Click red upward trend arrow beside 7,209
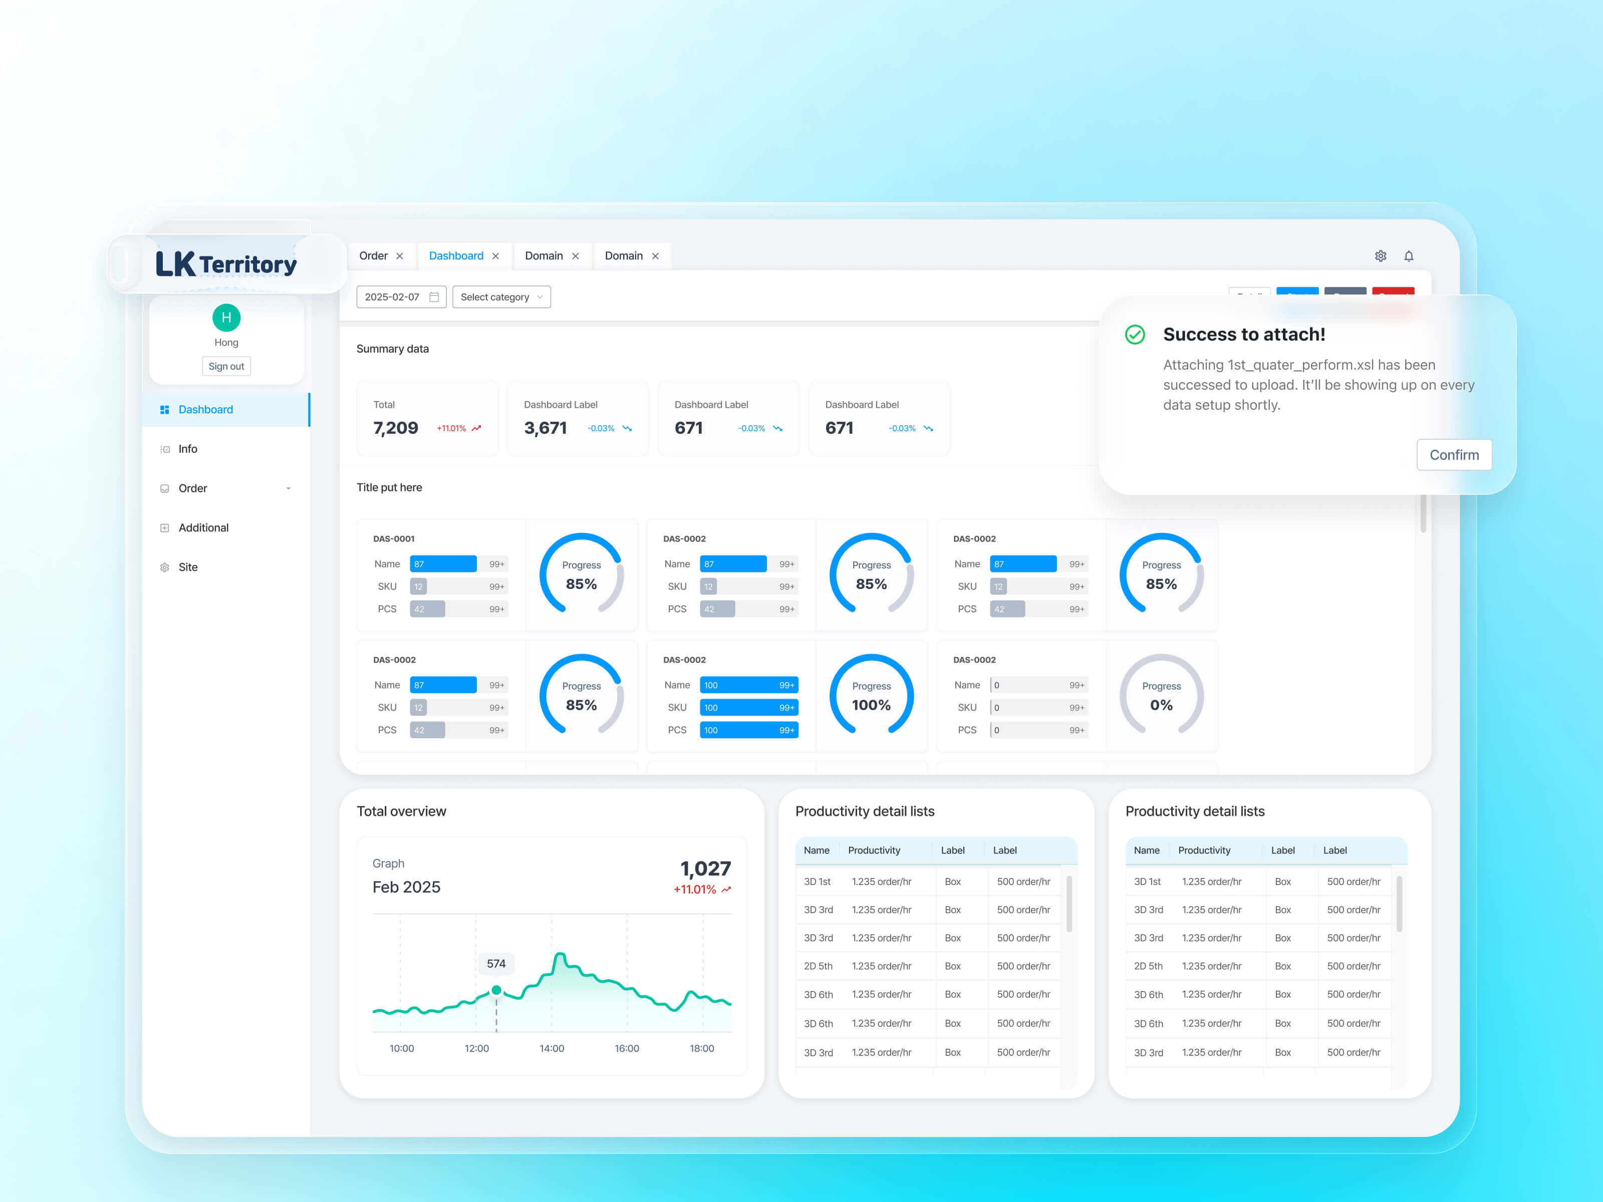This screenshot has height=1202, width=1603. click(477, 428)
